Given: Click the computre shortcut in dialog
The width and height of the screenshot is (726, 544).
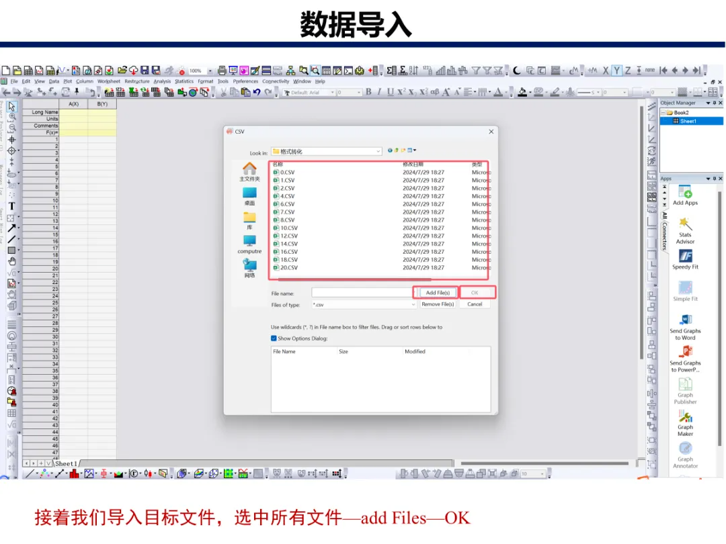Looking at the screenshot, I should [x=249, y=244].
